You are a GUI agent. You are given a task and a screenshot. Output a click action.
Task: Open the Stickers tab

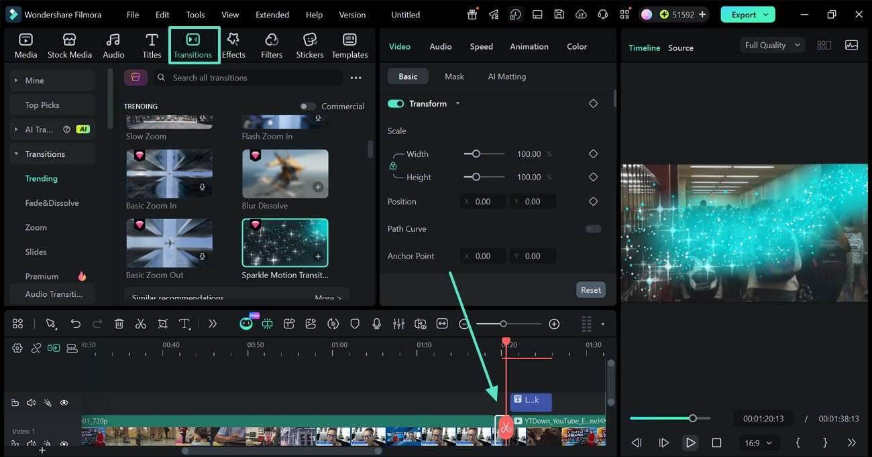tap(310, 46)
